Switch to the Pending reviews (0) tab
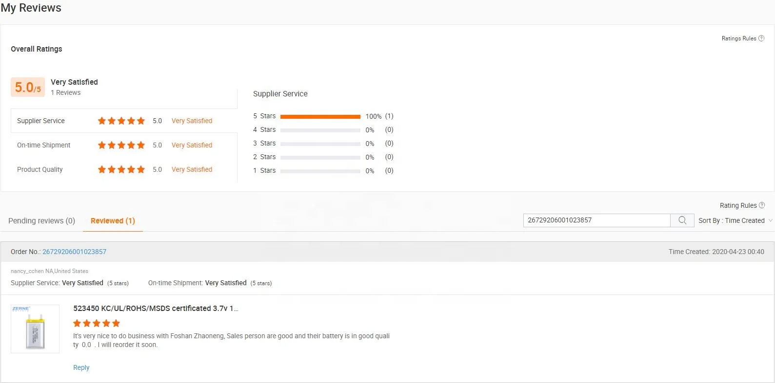775x383 pixels. [x=42, y=221]
